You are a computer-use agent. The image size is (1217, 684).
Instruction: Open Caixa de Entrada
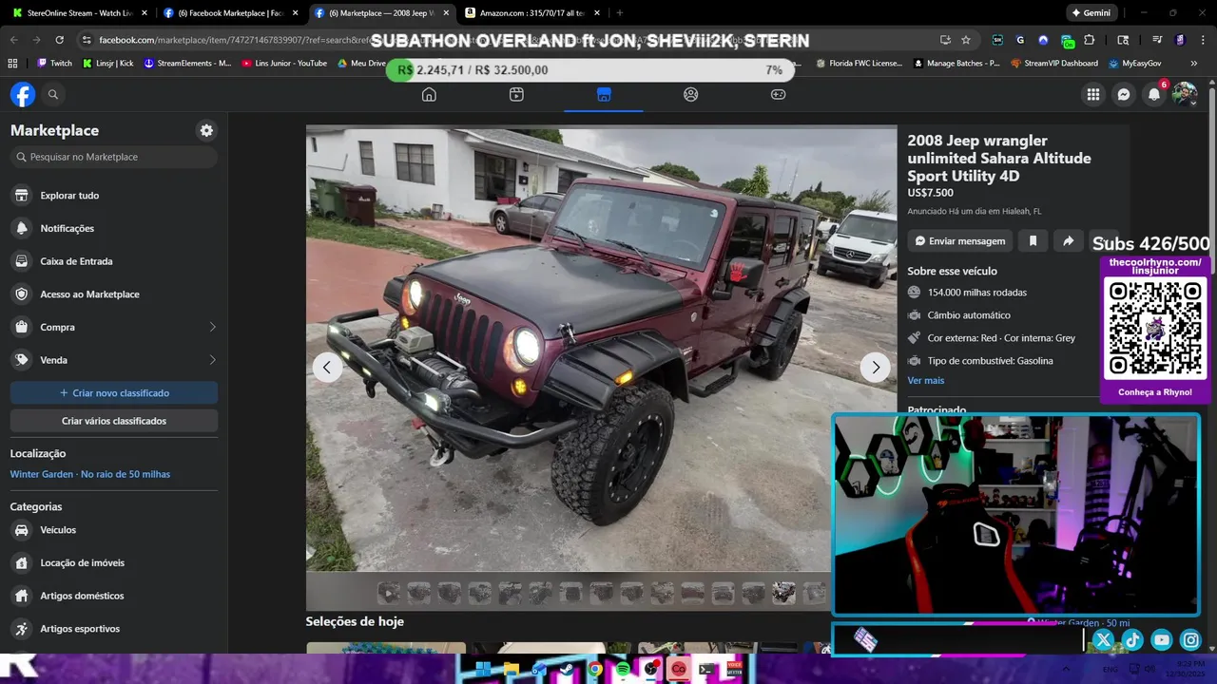114,261
